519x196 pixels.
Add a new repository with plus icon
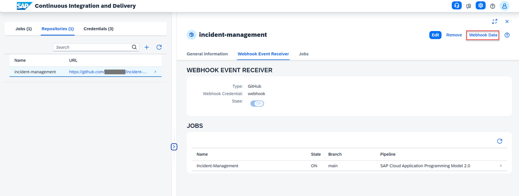(x=147, y=47)
